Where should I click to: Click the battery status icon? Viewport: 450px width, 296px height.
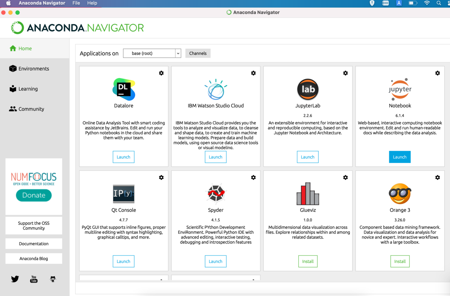coord(413,3)
